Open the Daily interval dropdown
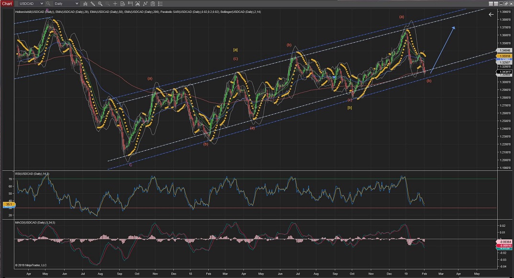Viewport: 514px width, 278px height. (67, 4)
